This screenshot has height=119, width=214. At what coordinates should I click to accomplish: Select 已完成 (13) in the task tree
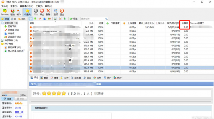coord(13,30)
